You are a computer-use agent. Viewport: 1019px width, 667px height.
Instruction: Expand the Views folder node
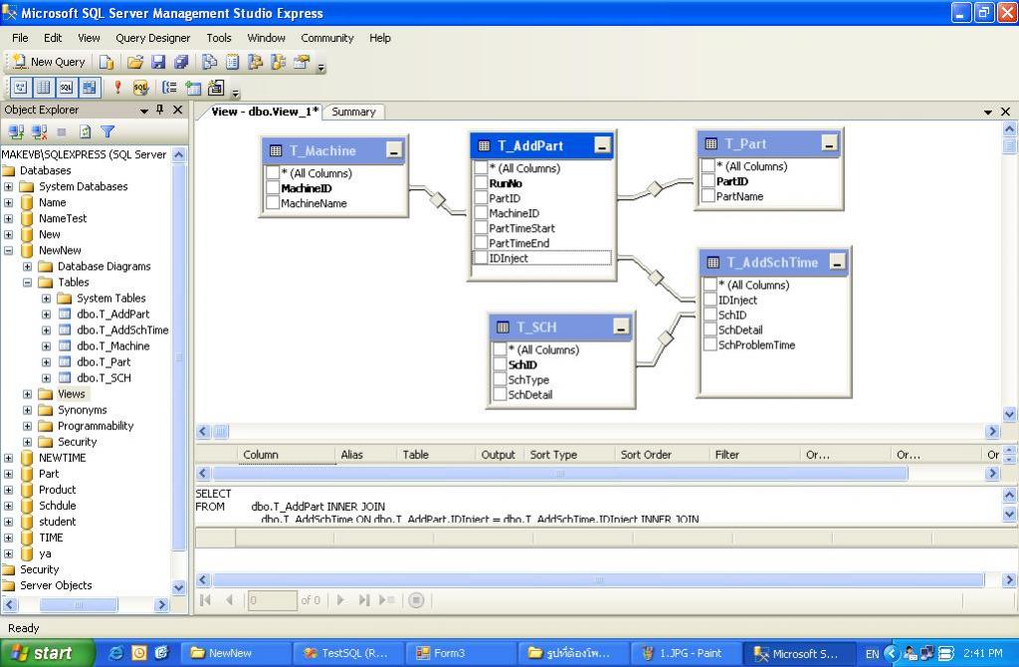tap(27, 394)
